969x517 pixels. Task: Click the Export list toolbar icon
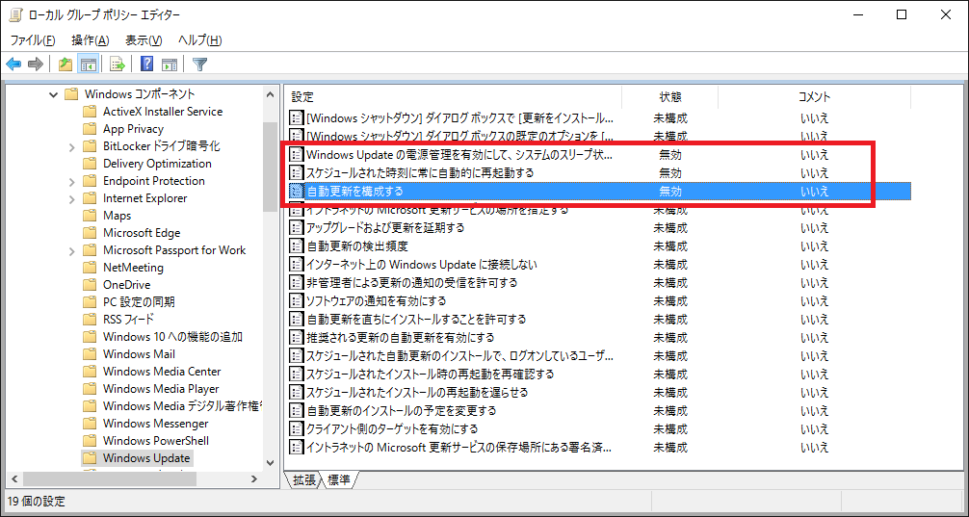[118, 65]
